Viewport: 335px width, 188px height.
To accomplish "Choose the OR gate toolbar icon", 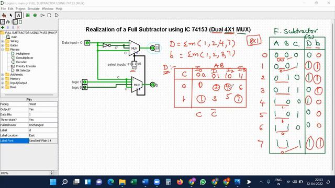I will click(57, 15).
